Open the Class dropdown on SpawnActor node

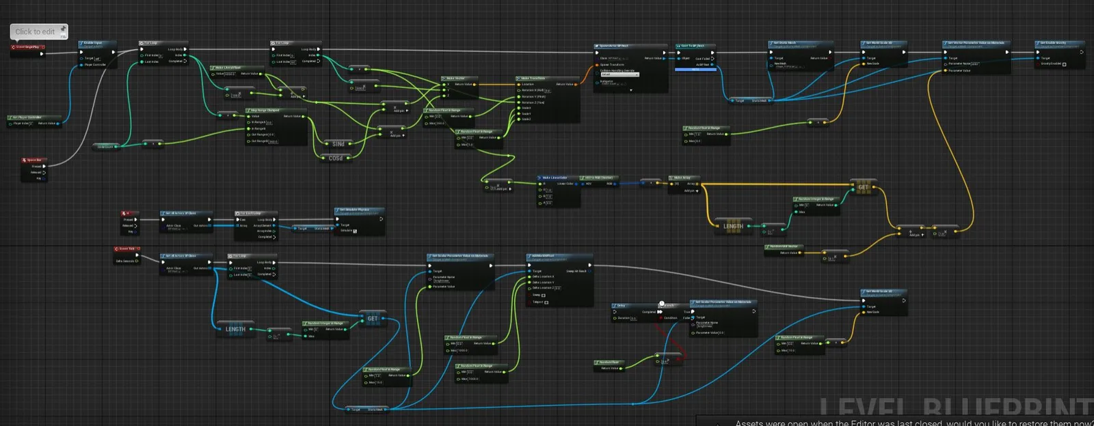coord(617,59)
